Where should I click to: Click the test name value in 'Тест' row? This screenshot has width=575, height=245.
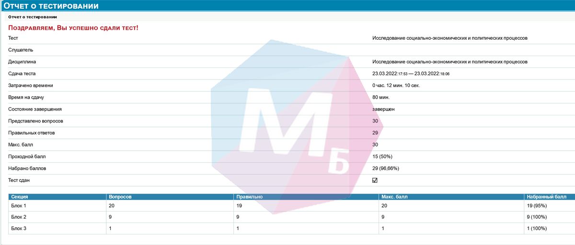click(449, 38)
